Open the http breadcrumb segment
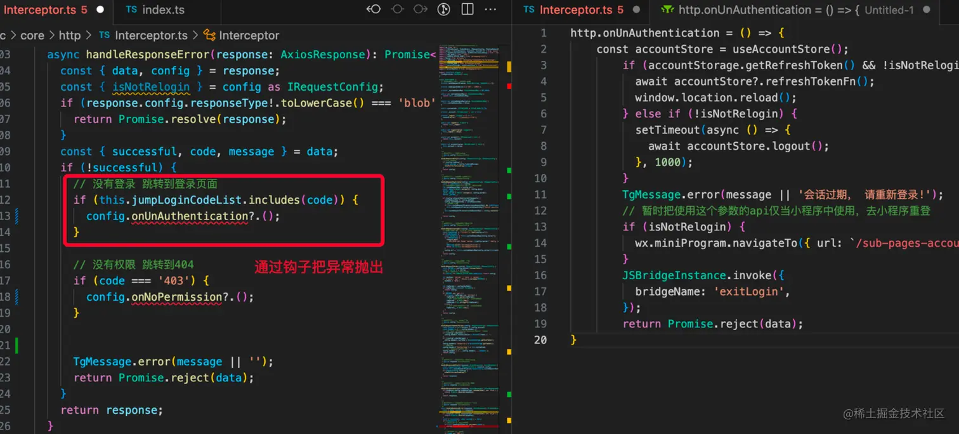959x434 pixels. [x=70, y=36]
